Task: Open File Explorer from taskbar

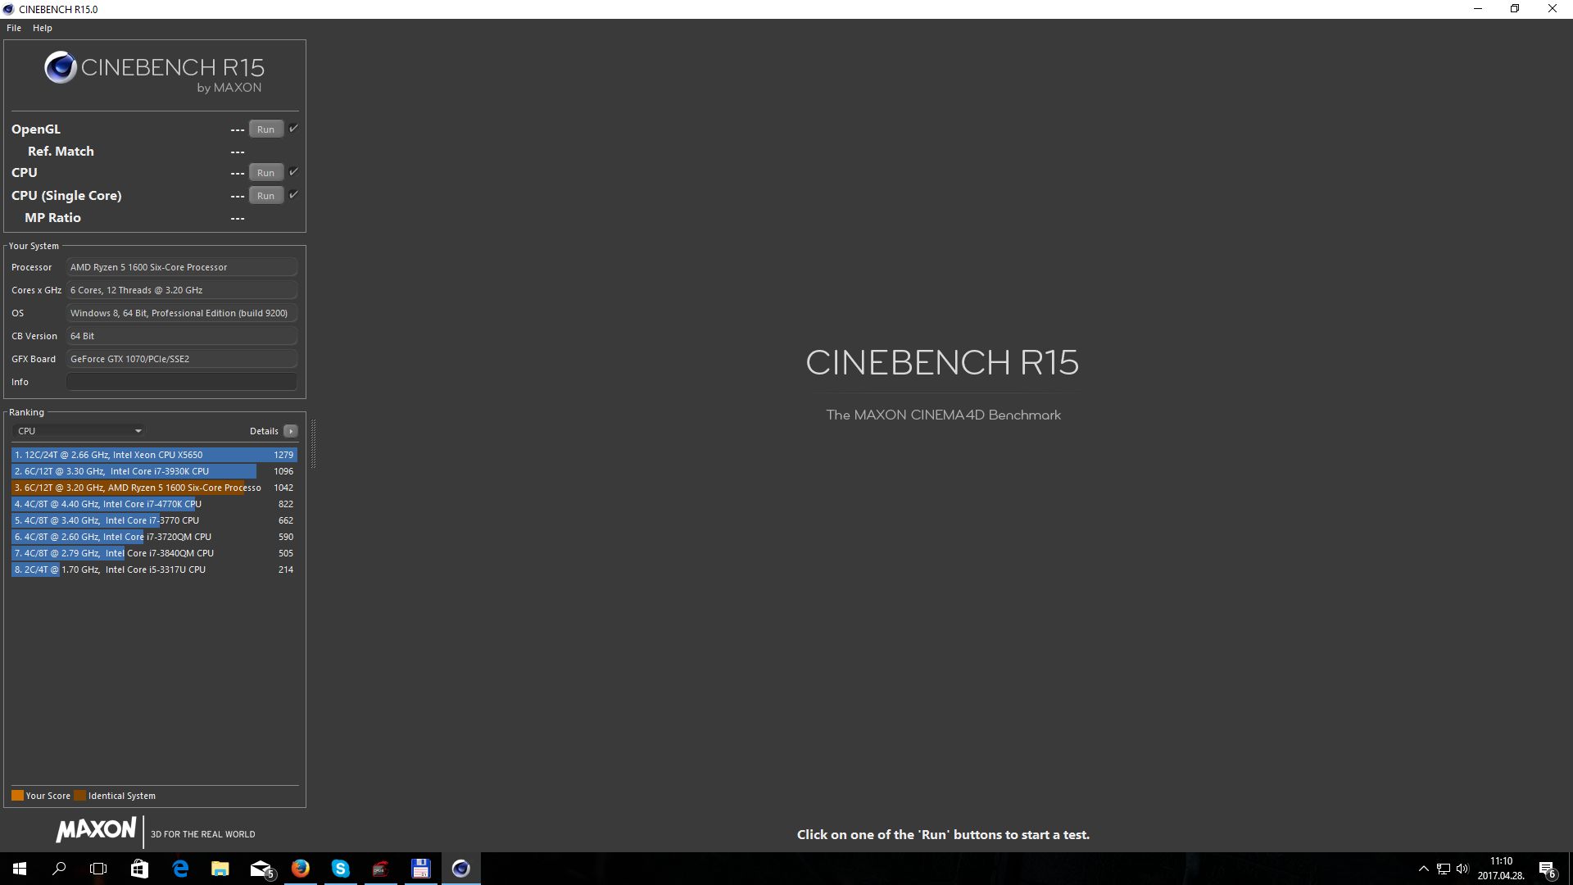Action: (220, 869)
